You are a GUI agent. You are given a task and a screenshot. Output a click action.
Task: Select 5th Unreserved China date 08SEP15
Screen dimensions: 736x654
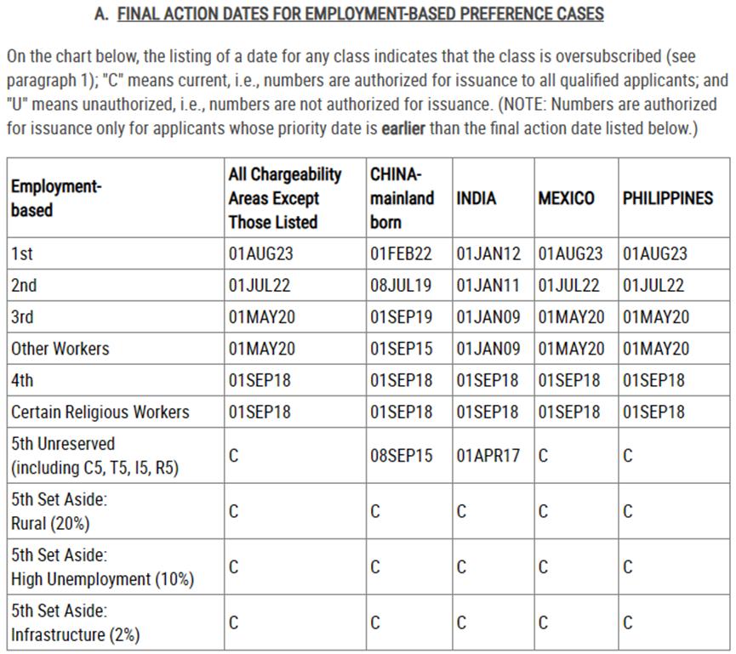401,456
